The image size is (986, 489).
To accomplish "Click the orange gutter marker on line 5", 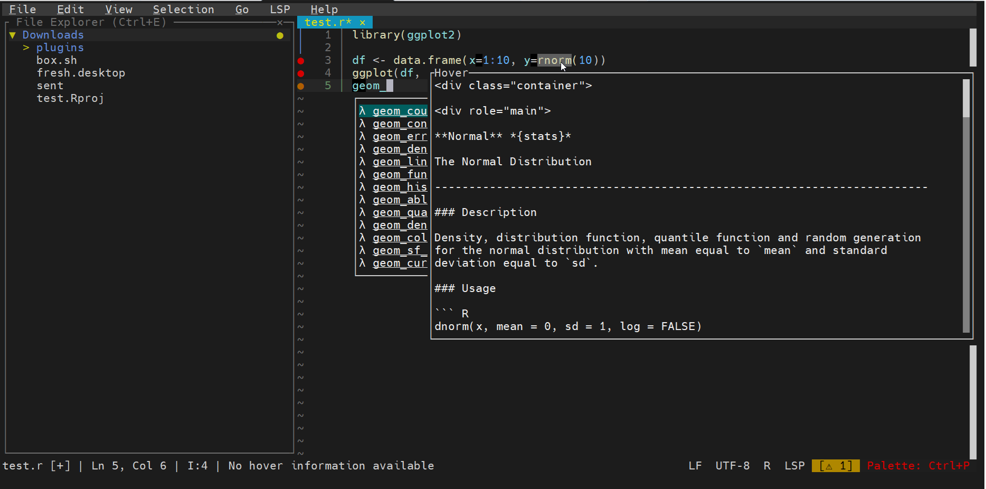I will point(301,86).
